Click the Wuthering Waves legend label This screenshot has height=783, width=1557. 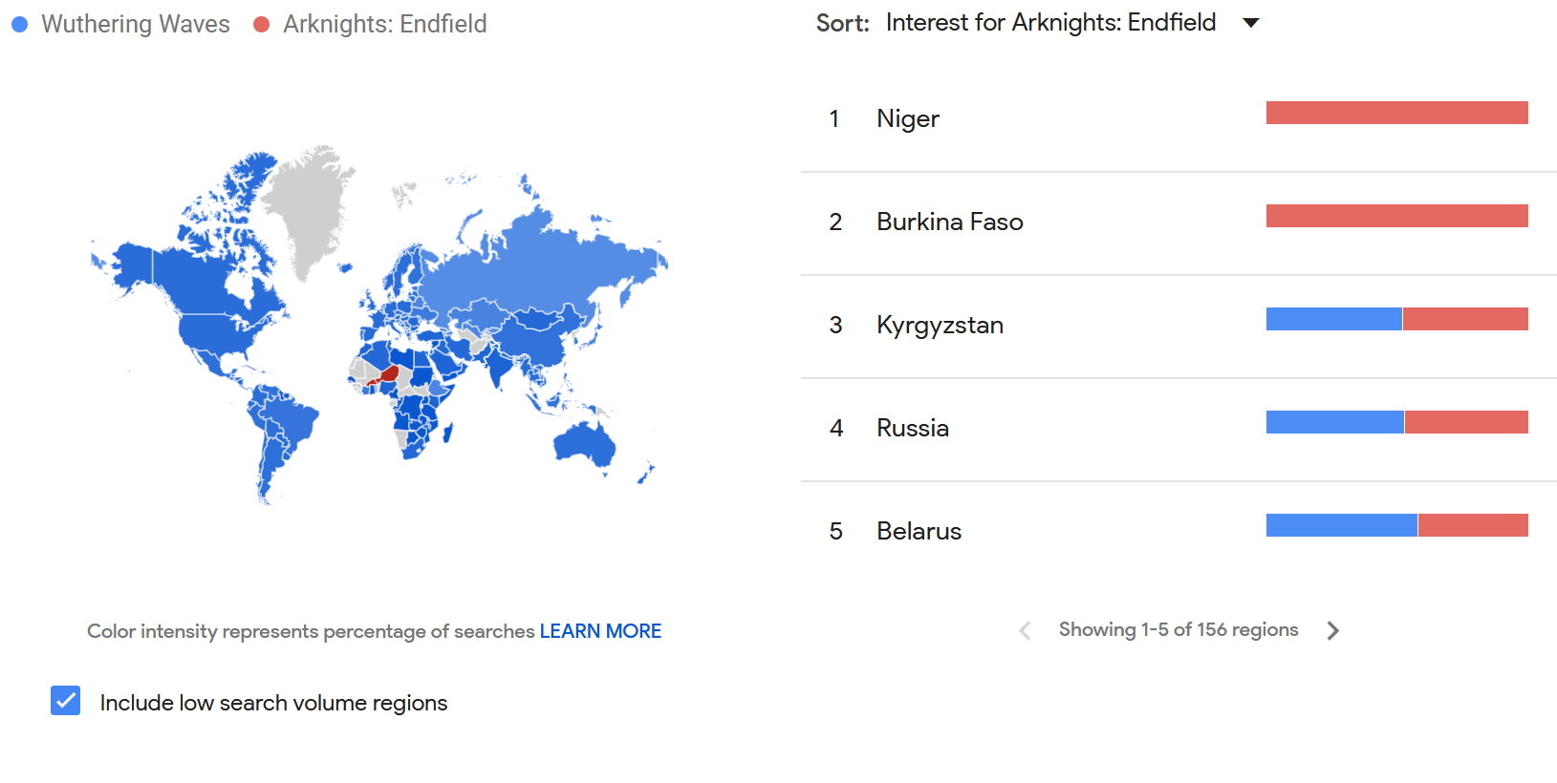[x=136, y=24]
